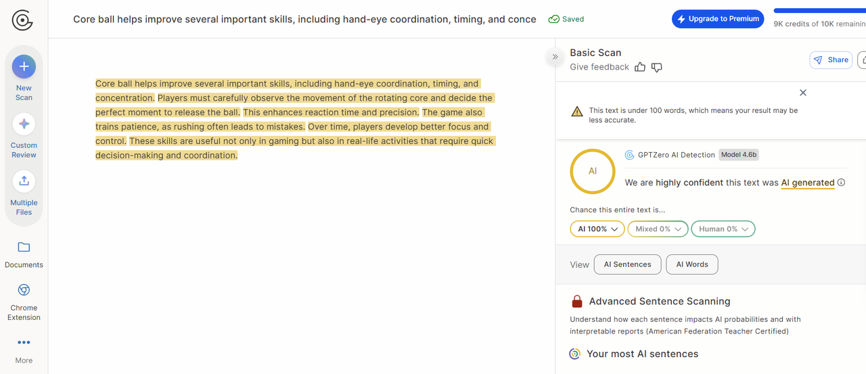Switch view to AI Words
The height and width of the screenshot is (374, 866).
pyautogui.click(x=692, y=264)
